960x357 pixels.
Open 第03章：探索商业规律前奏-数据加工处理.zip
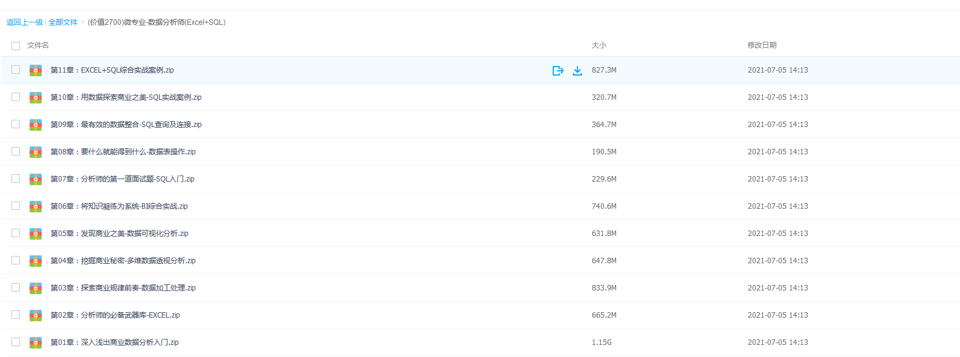click(x=123, y=288)
